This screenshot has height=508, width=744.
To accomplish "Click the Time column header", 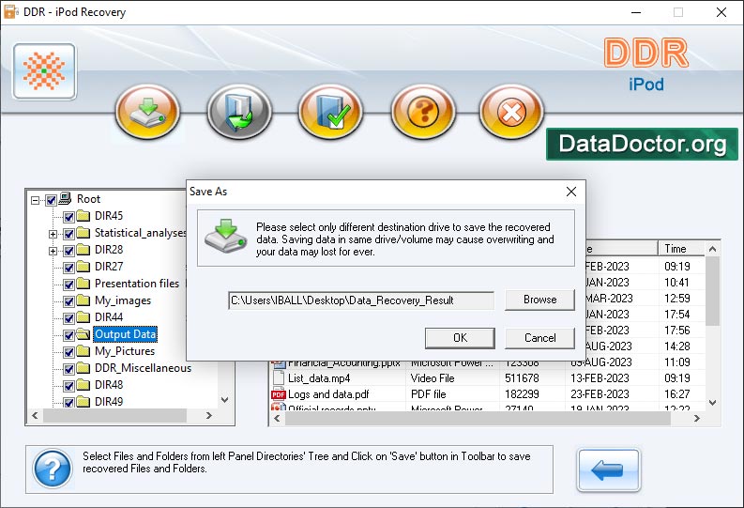I will pos(682,249).
